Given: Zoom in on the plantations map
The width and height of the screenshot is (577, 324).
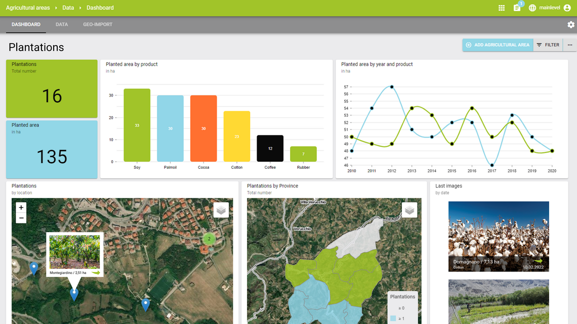Looking at the screenshot, I should (21, 207).
